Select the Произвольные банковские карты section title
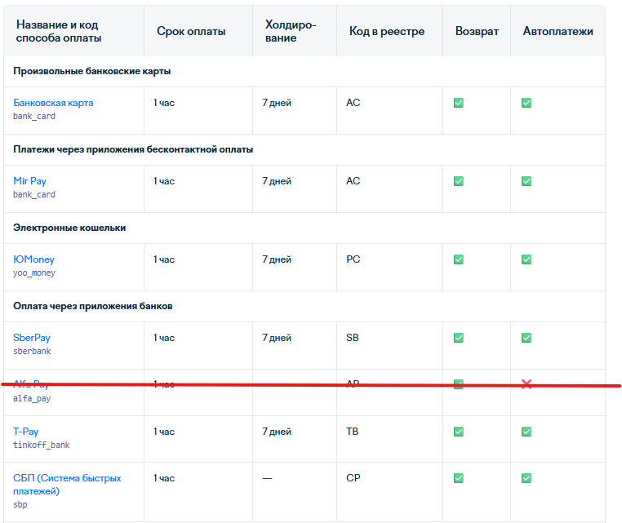The image size is (622, 523). click(x=92, y=71)
